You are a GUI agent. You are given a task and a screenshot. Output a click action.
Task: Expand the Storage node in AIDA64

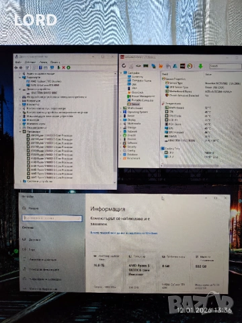(121, 127)
